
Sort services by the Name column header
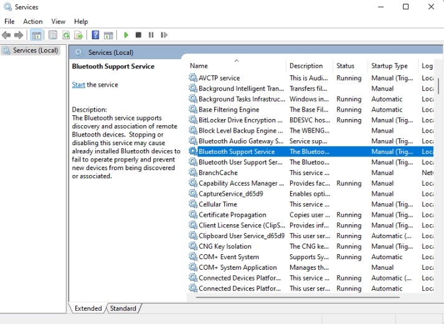(x=199, y=66)
